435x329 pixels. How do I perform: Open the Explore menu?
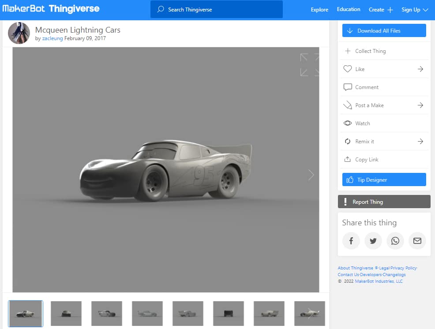pos(319,9)
